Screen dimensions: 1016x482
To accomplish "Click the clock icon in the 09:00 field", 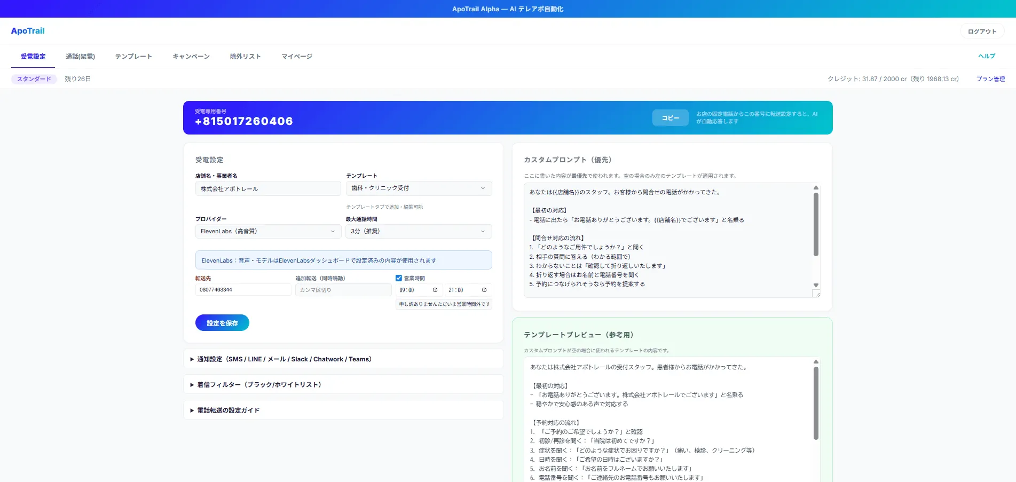I will 435,290.
